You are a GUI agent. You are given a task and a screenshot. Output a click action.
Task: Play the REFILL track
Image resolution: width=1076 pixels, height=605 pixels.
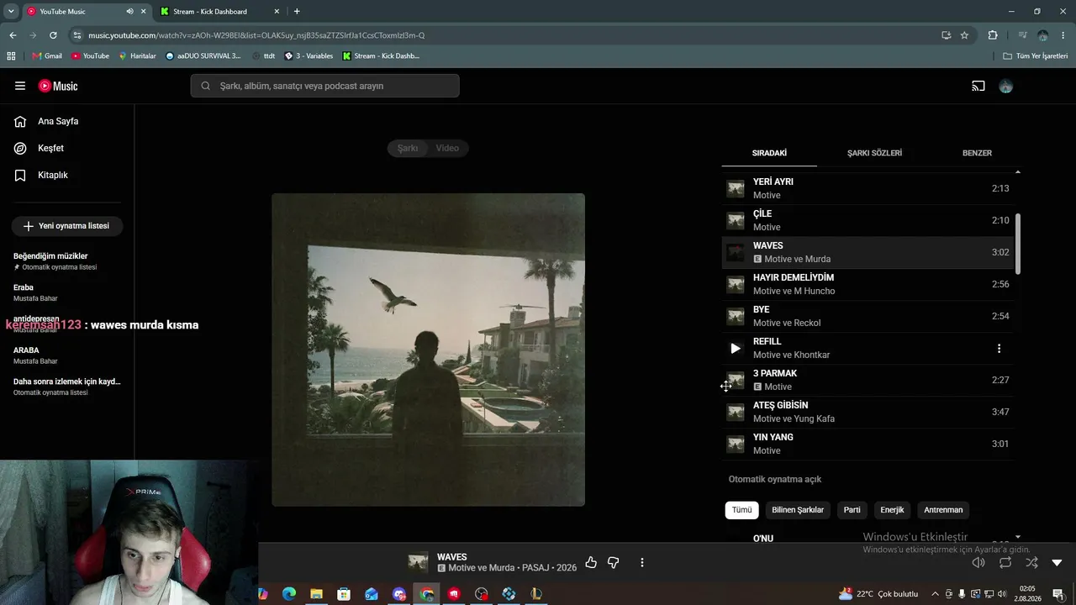(736, 348)
